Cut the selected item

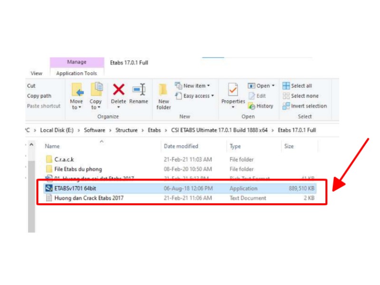[31, 85]
